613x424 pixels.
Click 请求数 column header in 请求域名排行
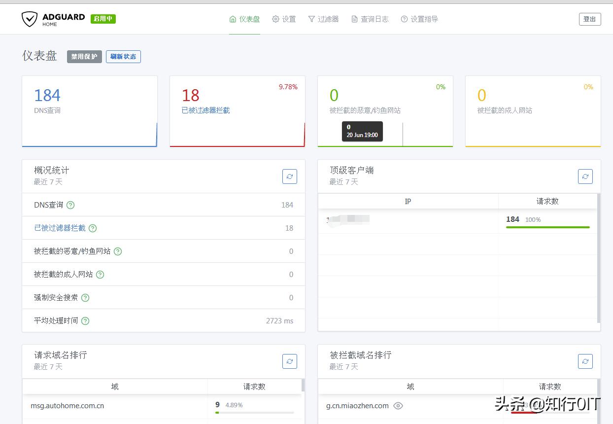tap(254, 387)
